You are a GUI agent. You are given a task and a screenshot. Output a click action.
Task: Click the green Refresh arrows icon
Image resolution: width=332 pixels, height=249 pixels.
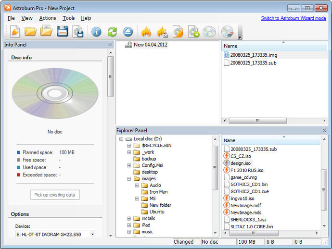pos(112,32)
